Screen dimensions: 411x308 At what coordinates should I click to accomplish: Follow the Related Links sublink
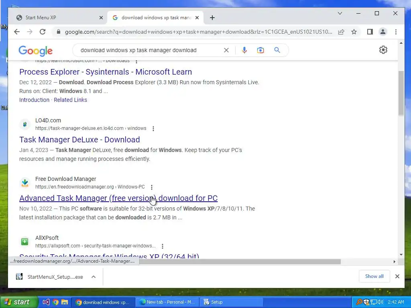pos(70,100)
